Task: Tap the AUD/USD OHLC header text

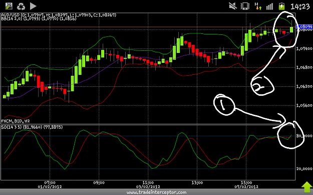Action: (59, 15)
